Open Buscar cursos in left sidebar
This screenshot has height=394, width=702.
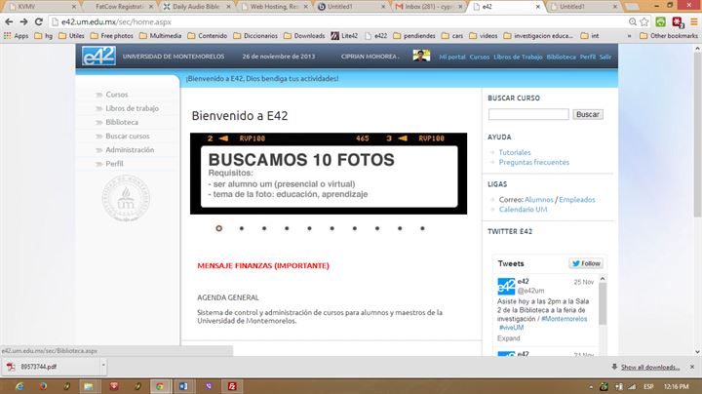tap(128, 137)
